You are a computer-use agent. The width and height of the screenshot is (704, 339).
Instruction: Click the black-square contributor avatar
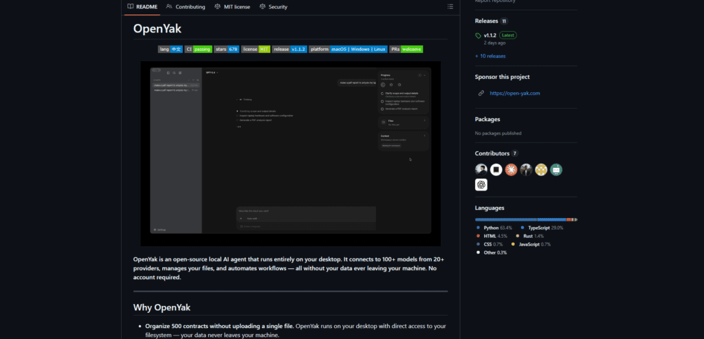[496, 169]
